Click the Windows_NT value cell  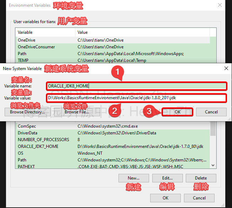tap(90, 153)
